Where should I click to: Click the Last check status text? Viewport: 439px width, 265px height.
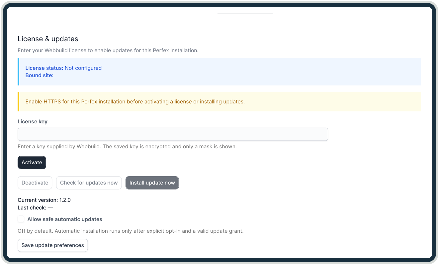[35, 208]
